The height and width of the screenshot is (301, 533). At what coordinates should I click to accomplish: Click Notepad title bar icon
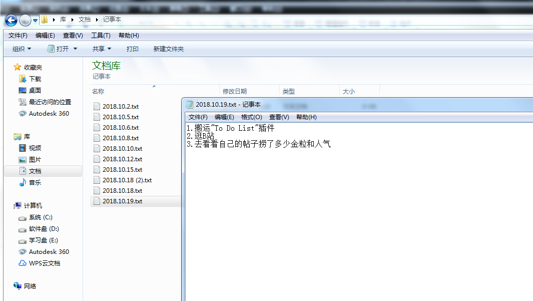tap(189, 104)
